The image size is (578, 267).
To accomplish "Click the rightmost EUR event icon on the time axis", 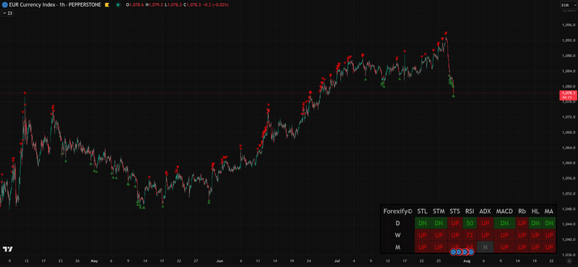I will tap(471, 252).
